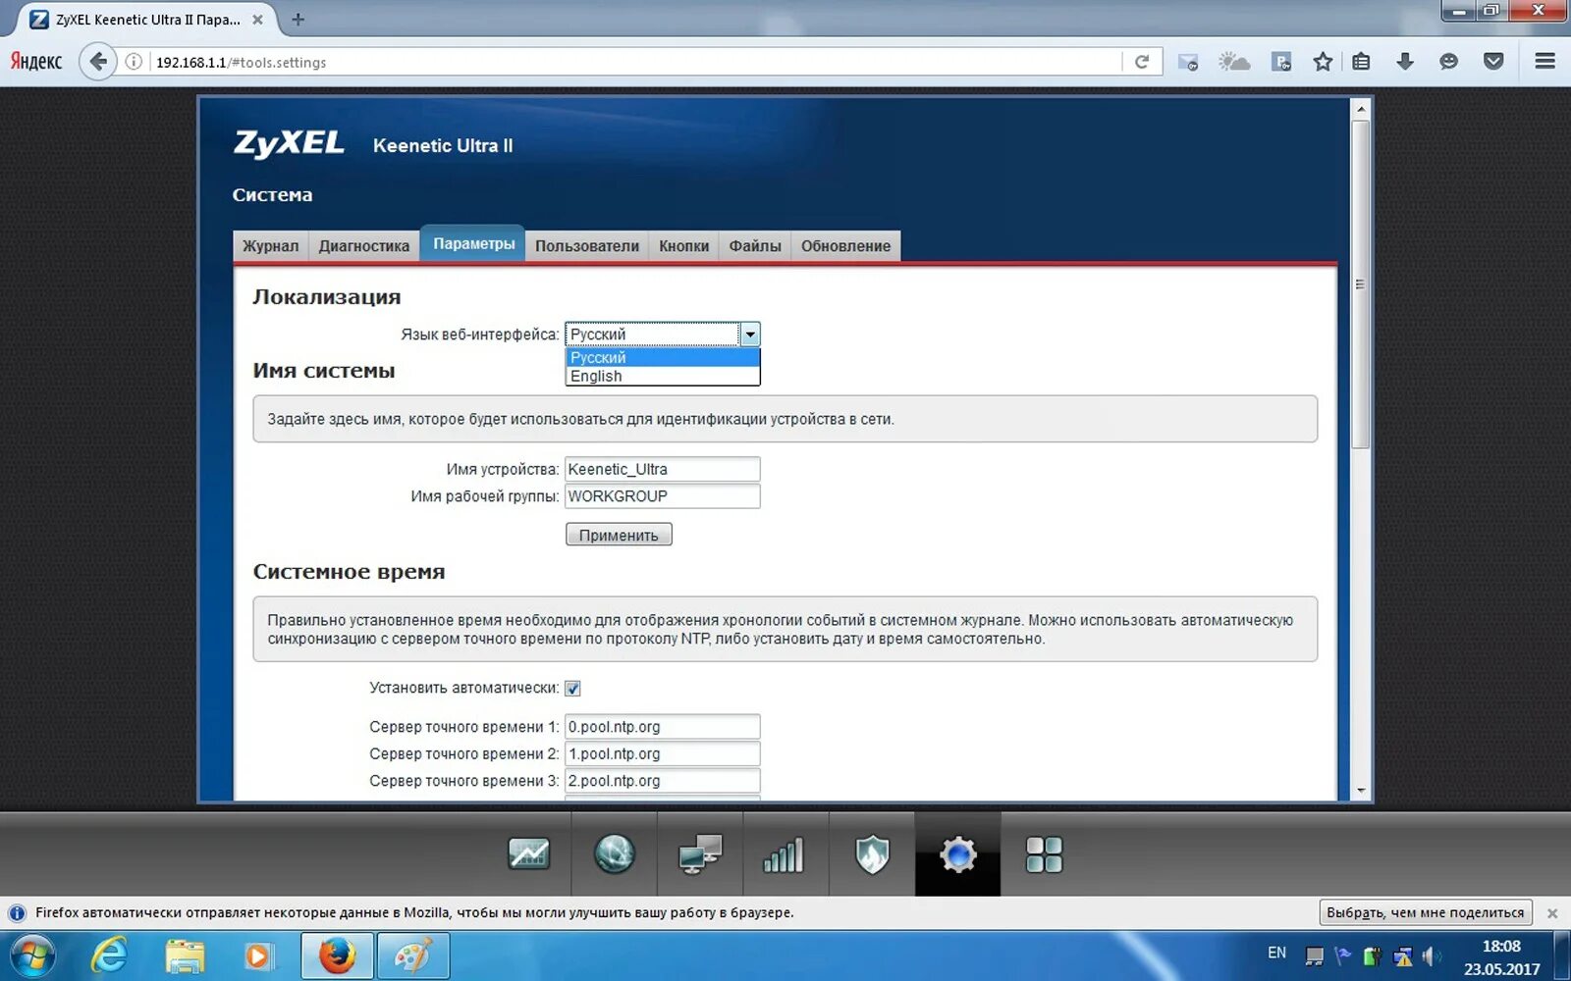Click the clock showing 18:08
The image size is (1571, 981).
click(1501, 947)
